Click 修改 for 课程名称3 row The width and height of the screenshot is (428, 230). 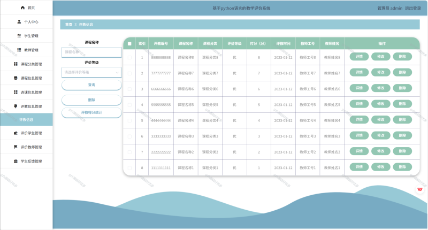point(381,135)
